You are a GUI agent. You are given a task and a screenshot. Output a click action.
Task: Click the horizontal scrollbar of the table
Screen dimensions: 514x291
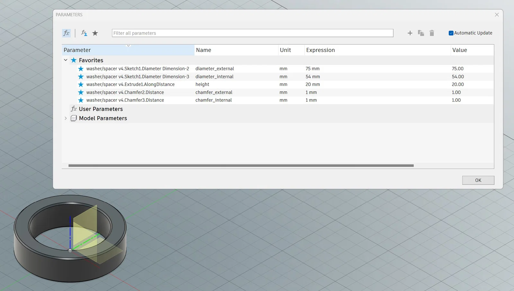pos(241,166)
